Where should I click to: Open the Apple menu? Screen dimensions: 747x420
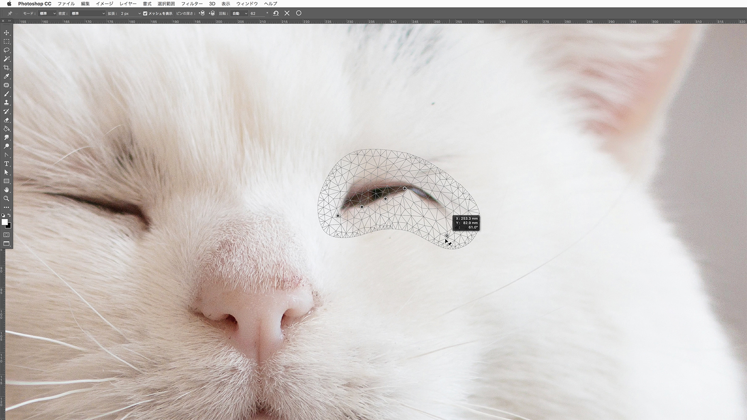pyautogui.click(x=9, y=4)
